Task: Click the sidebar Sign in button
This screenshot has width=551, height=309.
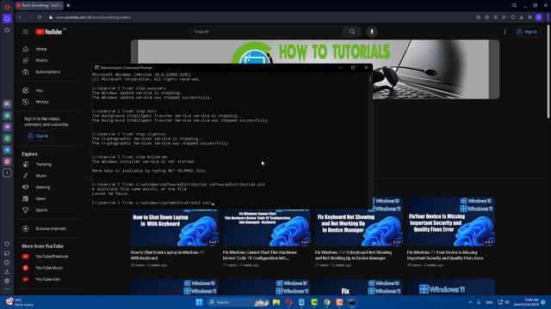Action: [38, 136]
